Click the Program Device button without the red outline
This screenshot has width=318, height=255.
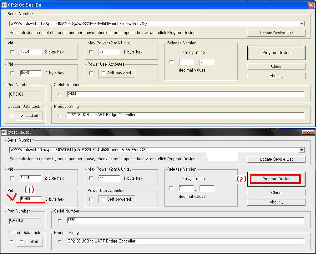pyautogui.click(x=276, y=53)
